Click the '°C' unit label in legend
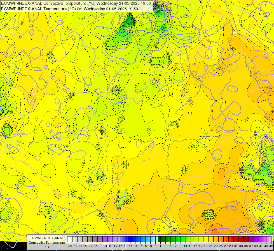Image resolution: width=274 pixels, height=251 pixels. [x=47, y=247]
